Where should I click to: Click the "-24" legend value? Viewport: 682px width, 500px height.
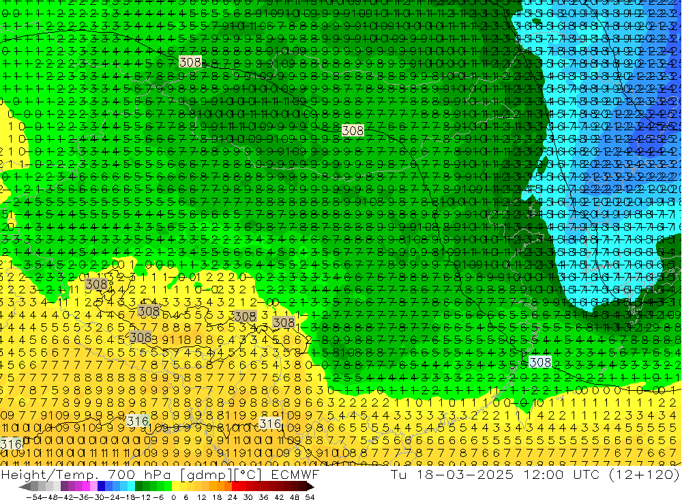(x=113, y=497)
